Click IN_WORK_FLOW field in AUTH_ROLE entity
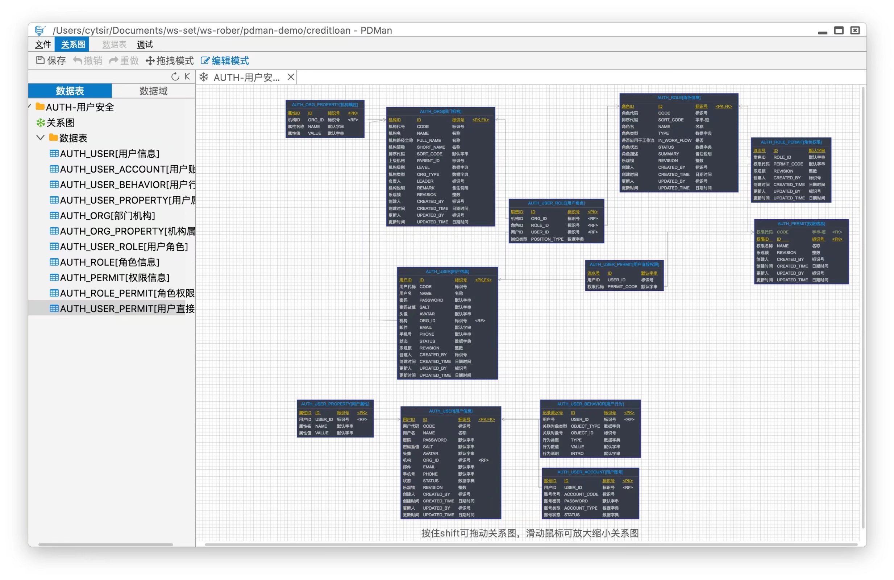The image size is (894, 580). coord(674,140)
